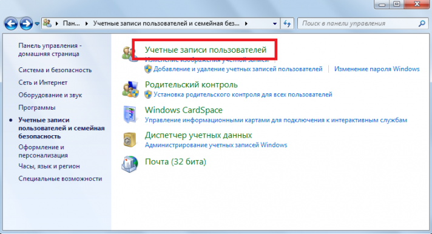Click the Mail (32 бита) icon
The image size is (432, 234).
point(129,164)
